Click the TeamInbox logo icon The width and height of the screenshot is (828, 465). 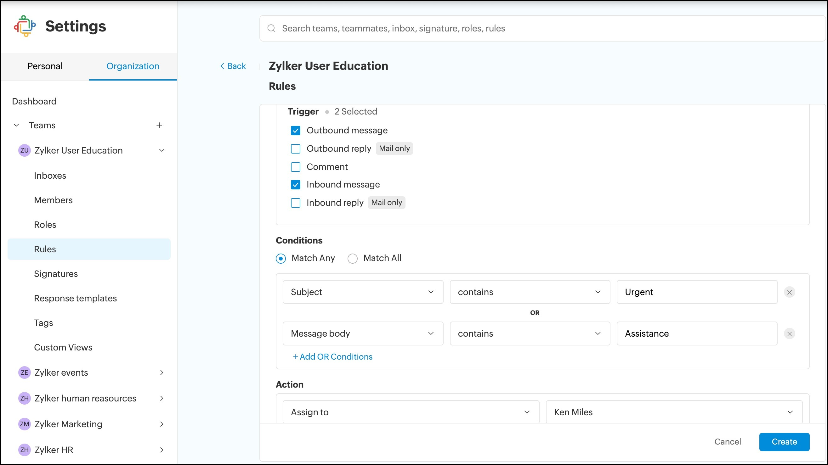tap(25, 26)
